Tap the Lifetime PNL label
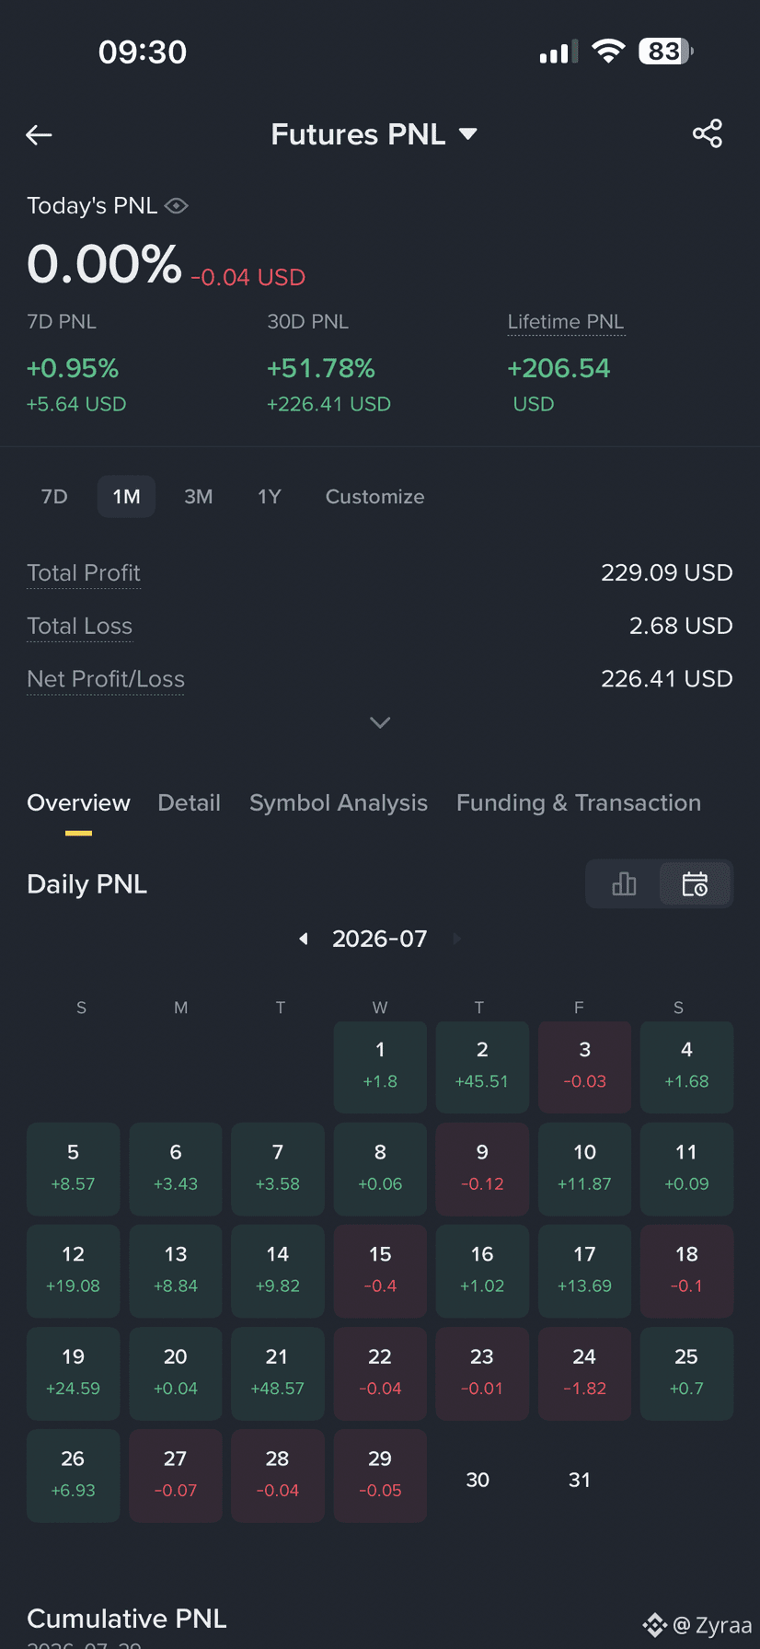The image size is (760, 1649). click(x=566, y=322)
